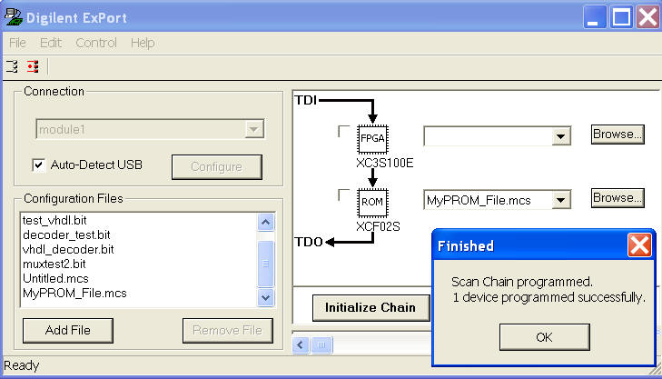
Task: Click the XCF02S device label
Action: click(x=378, y=226)
